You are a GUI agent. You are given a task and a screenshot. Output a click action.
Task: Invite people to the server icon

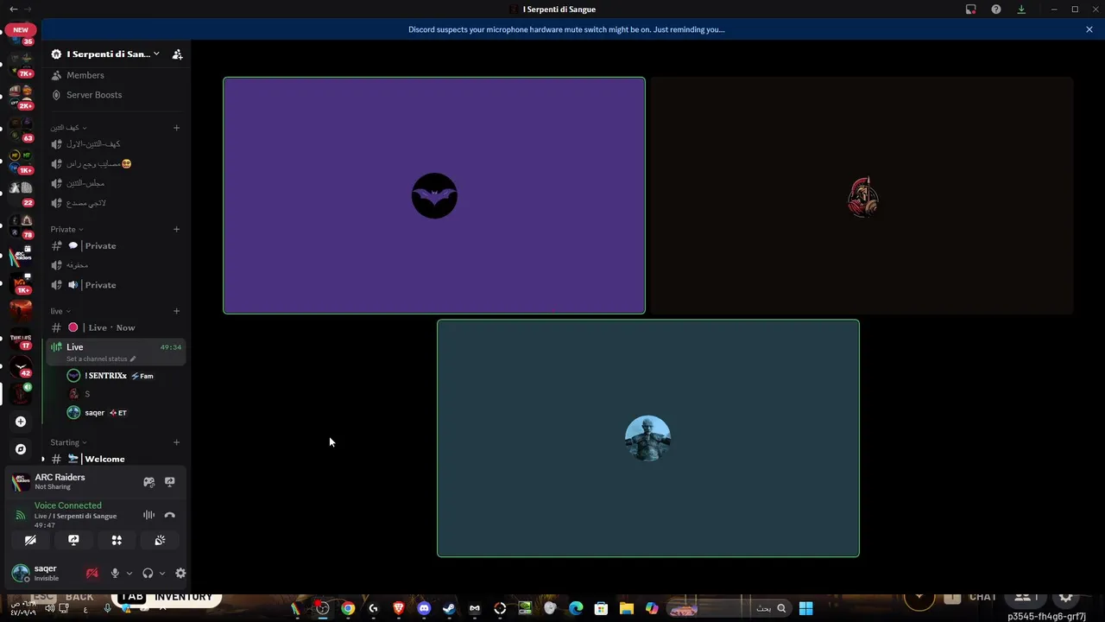coord(177,54)
